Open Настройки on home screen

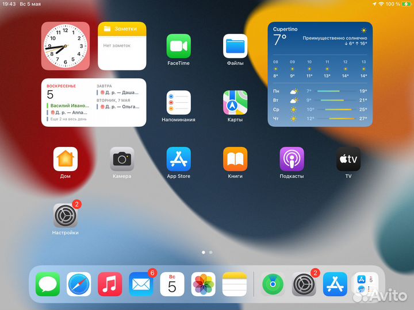(x=66, y=216)
